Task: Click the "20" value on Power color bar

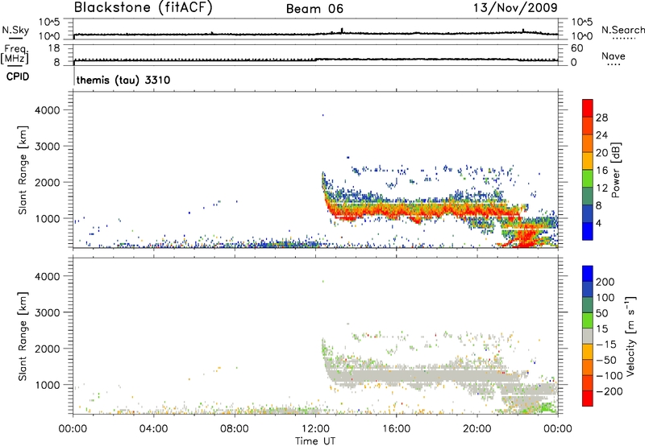Action: [x=601, y=153]
